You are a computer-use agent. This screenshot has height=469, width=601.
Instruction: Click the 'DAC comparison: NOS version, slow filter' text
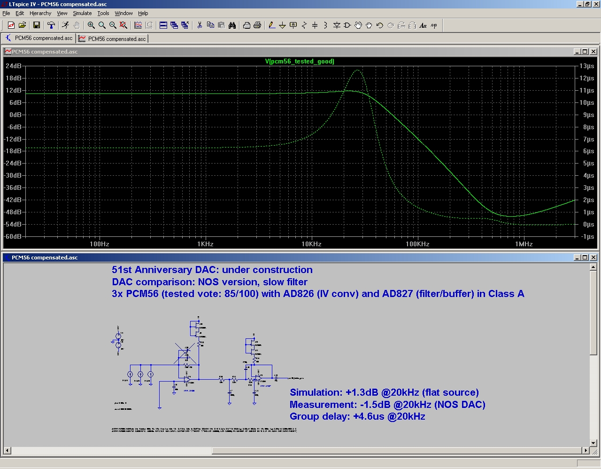pyautogui.click(x=209, y=282)
